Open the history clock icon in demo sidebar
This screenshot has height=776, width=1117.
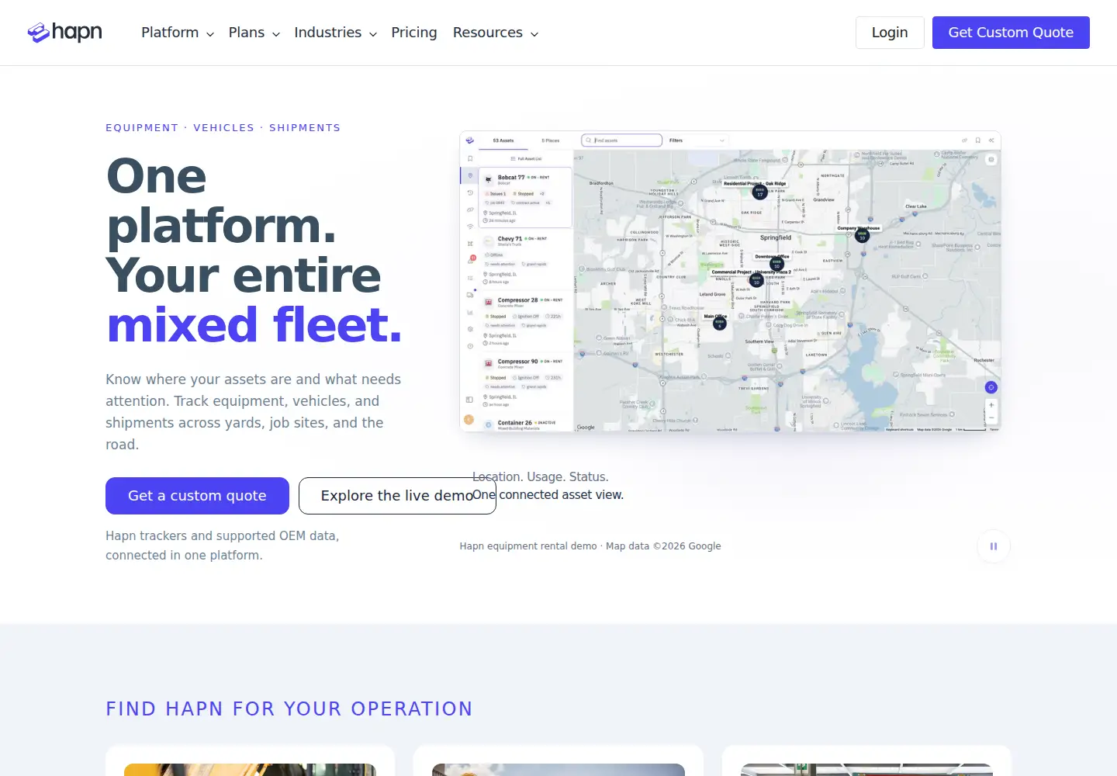(x=470, y=192)
